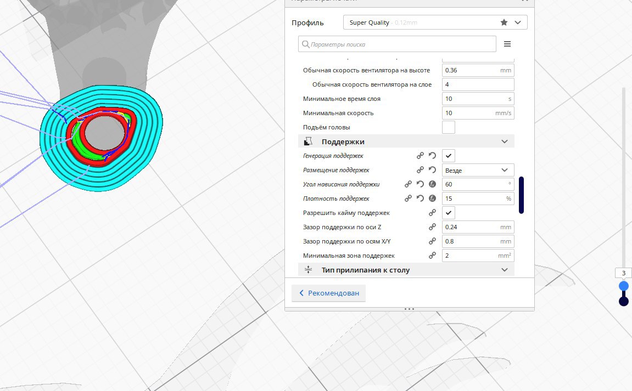632x391 pixels.
Task: Expand Тип прилипания к столу section
Action: (504, 270)
